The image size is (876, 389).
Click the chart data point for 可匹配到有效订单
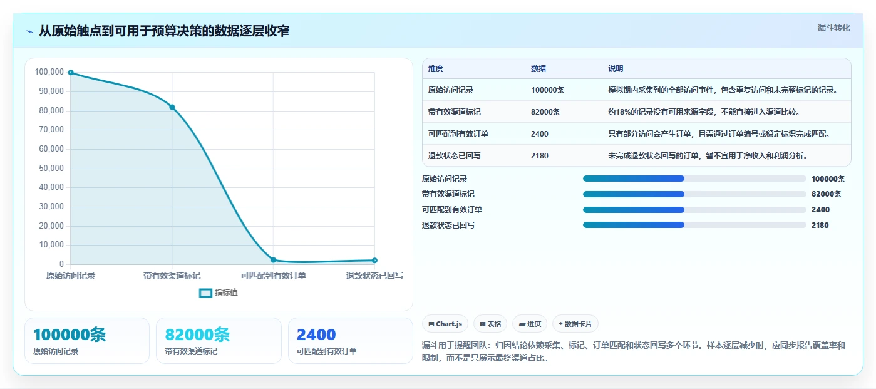(273, 260)
